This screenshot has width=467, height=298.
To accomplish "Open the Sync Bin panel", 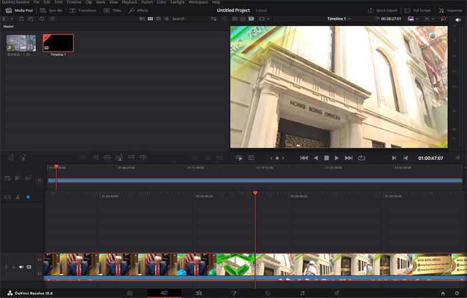I will [51, 11].
